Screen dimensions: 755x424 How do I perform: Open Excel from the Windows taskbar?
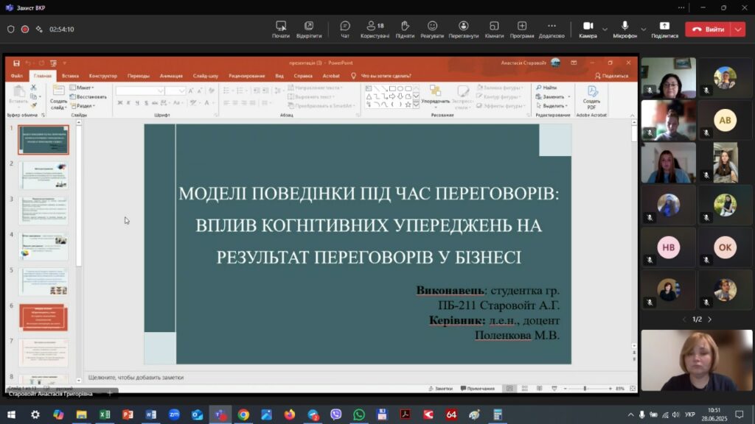(x=105, y=414)
